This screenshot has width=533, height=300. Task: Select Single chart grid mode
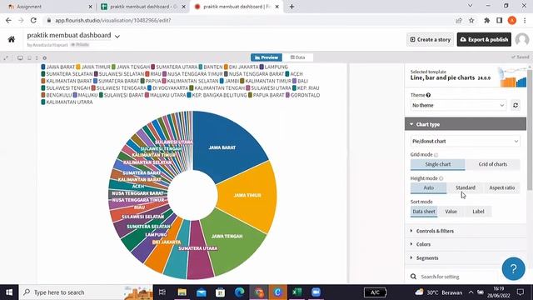[437, 164]
